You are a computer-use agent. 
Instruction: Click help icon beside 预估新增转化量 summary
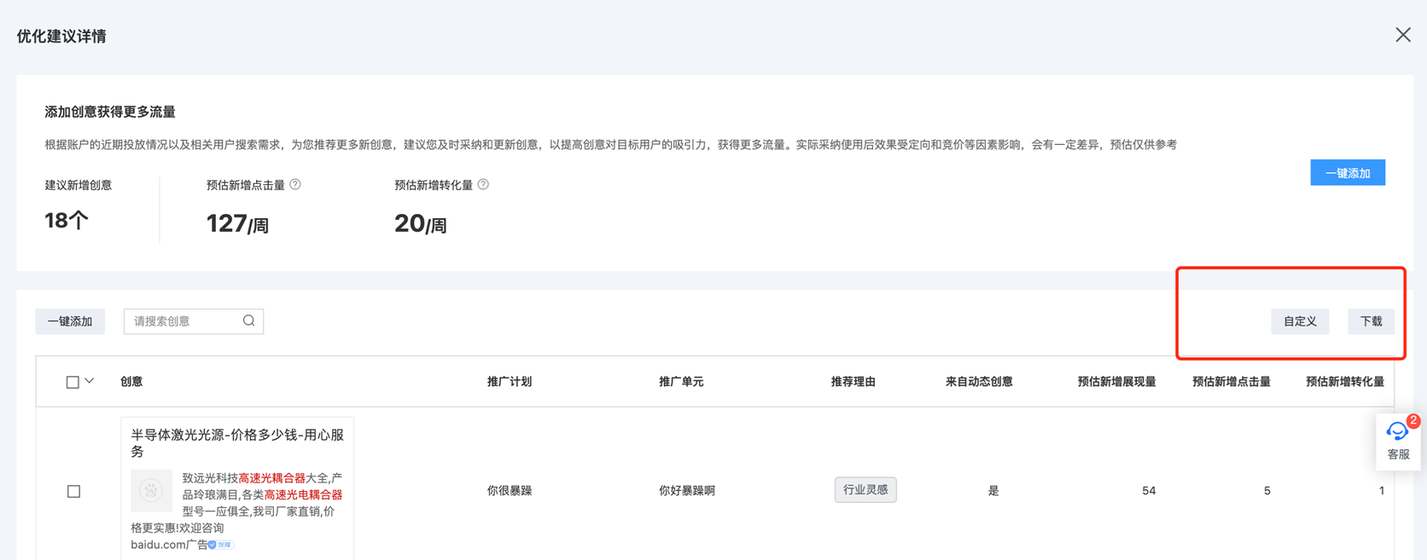tap(483, 185)
